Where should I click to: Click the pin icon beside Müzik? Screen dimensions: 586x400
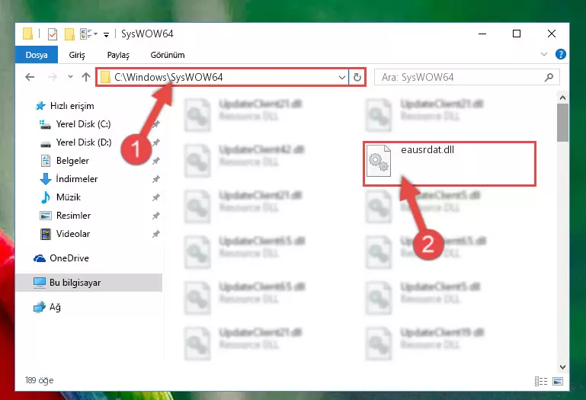156,197
